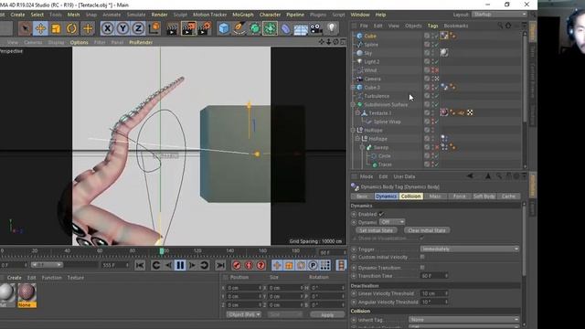Image resolution: width=585 pixels, height=329 pixels.
Task: Switch to the Soft Body tab
Action: pyautogui.click(x=484, y=196)
